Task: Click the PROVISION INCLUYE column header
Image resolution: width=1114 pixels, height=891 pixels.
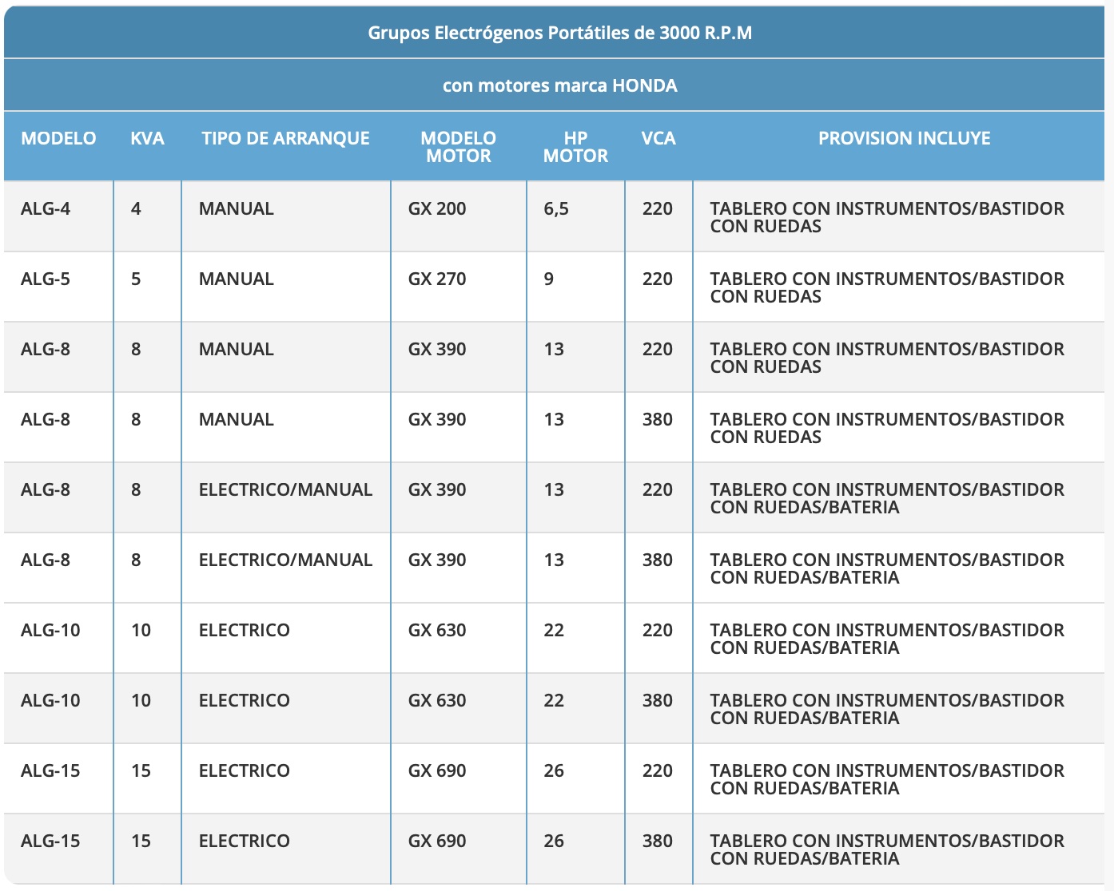Action: click(x=904, y=138)
